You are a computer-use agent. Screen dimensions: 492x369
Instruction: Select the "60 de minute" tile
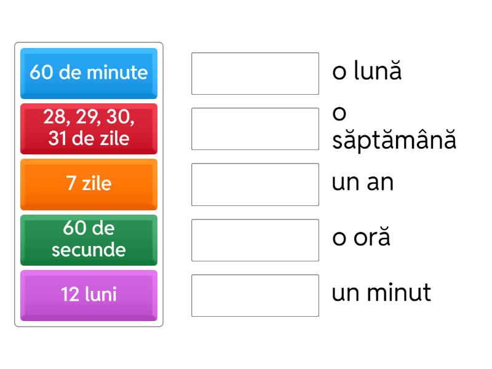click(89, 73)
